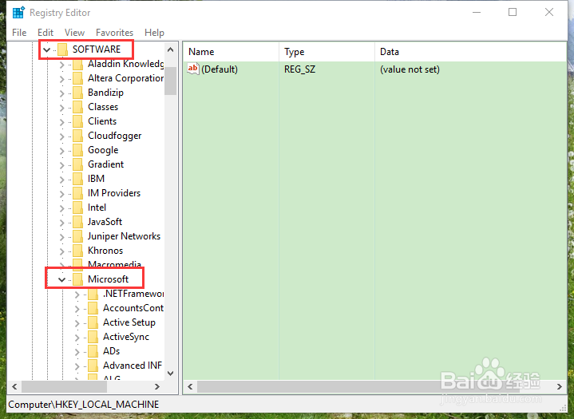This screenshot has height=419, width=574.
Task: Click the Registry Editor title bar icon
Action: 18,13
